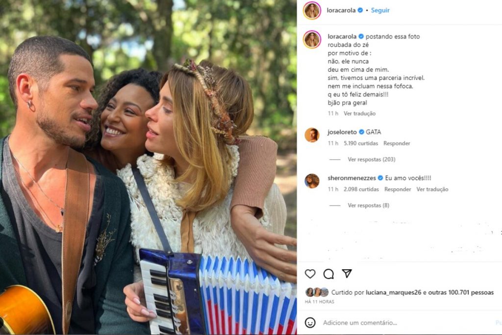Viewport: 502px width, 335px height.
Task: Open comments with the speech bubble icon
Action: 328,274
